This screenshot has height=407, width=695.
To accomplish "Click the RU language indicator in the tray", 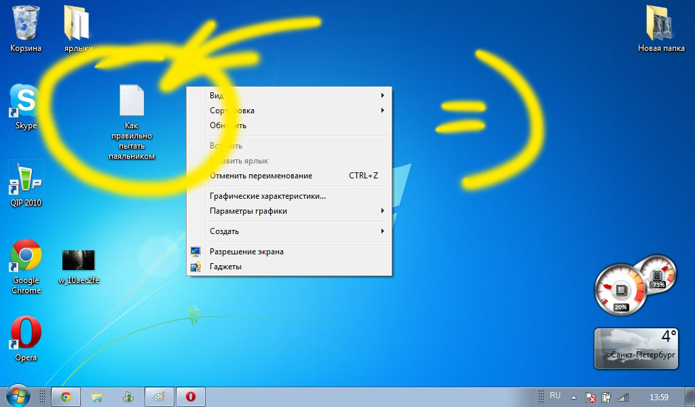I will click(555, 395).
